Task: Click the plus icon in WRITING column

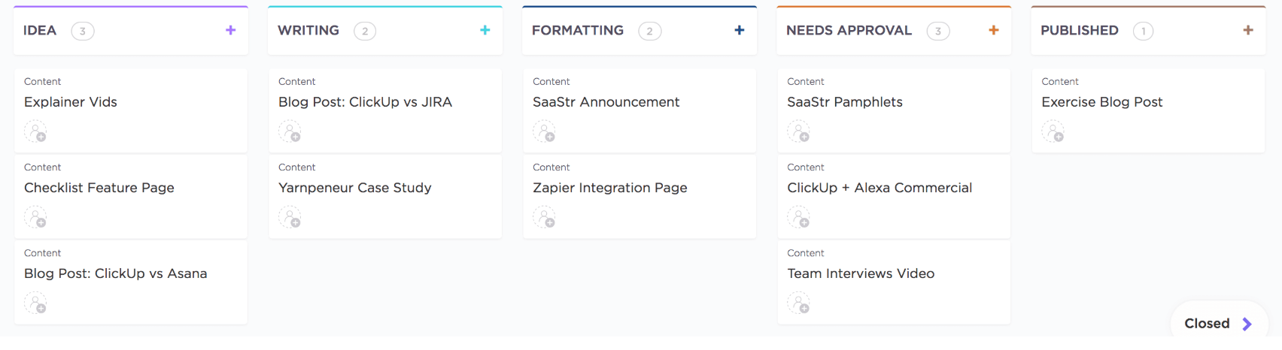Action: (x=485, y=30)
